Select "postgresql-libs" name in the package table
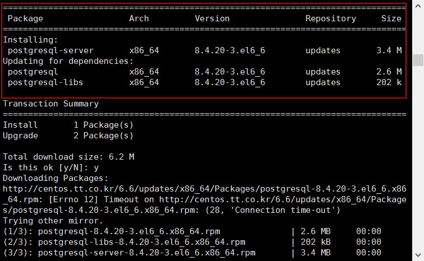 pyautogui.click(x=45, y=82)
